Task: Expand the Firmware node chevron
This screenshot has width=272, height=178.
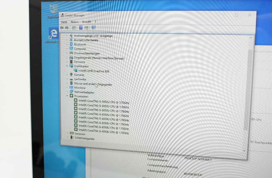Action: click(x=67, y=62)
